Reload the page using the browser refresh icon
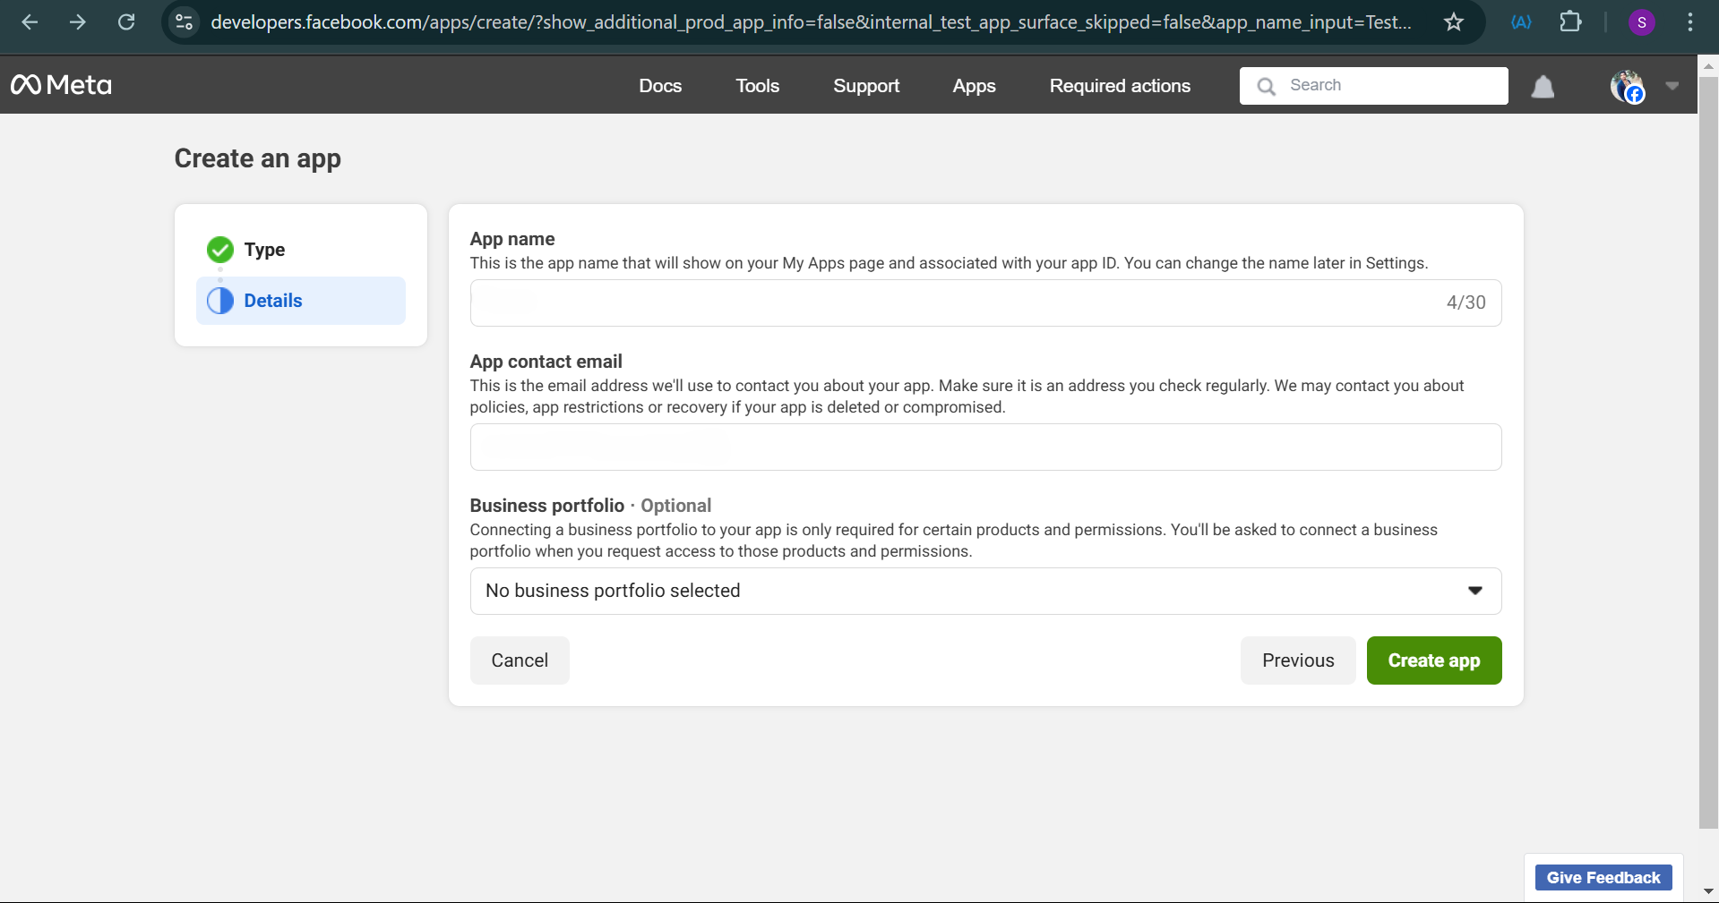 click(126, 22)
